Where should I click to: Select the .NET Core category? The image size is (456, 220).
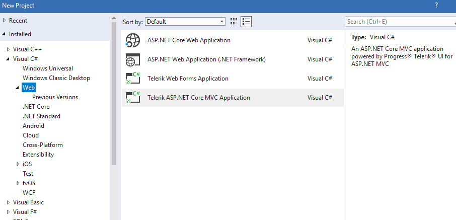pyautogui.click(x=36, y=107)
